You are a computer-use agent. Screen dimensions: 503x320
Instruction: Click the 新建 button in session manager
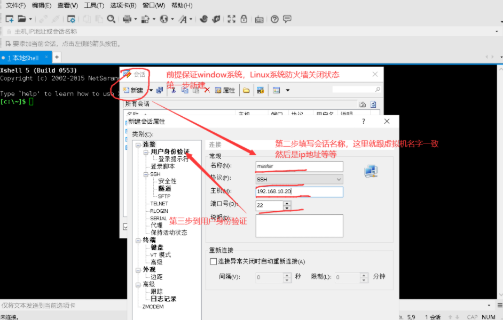point(131,90)
